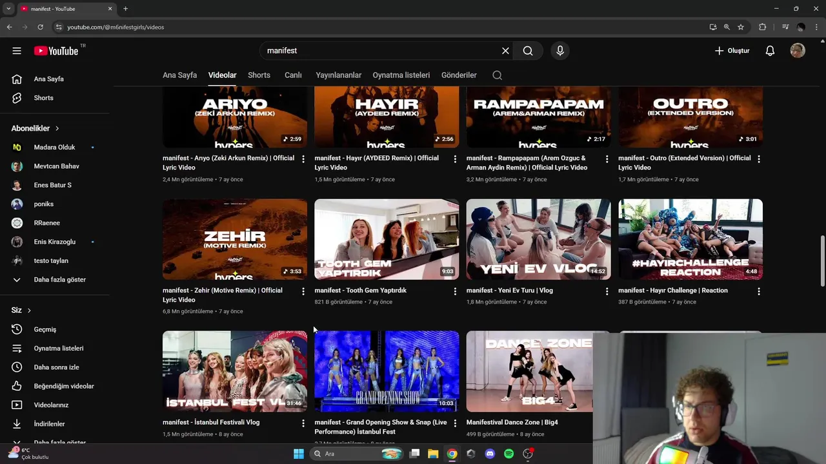Screen dimensions: 826x464
Task: Open the Chrome extensions puzzle icon
Action: (763, 27)
